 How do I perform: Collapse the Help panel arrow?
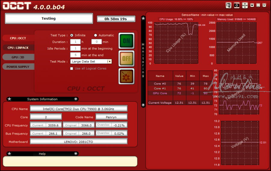pyautogui.click(x=76, y=154)
